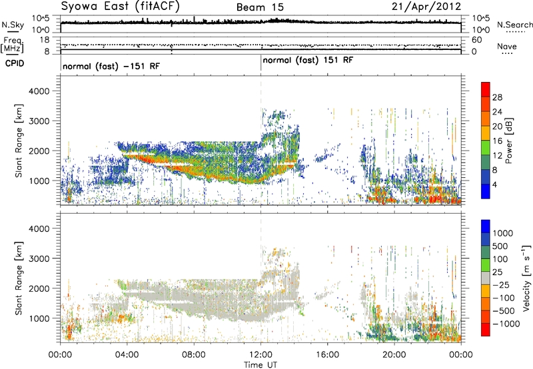Click the gray band of Velocity color bar
The width and height of the screenshot is (533, 369).
[486, 278]
